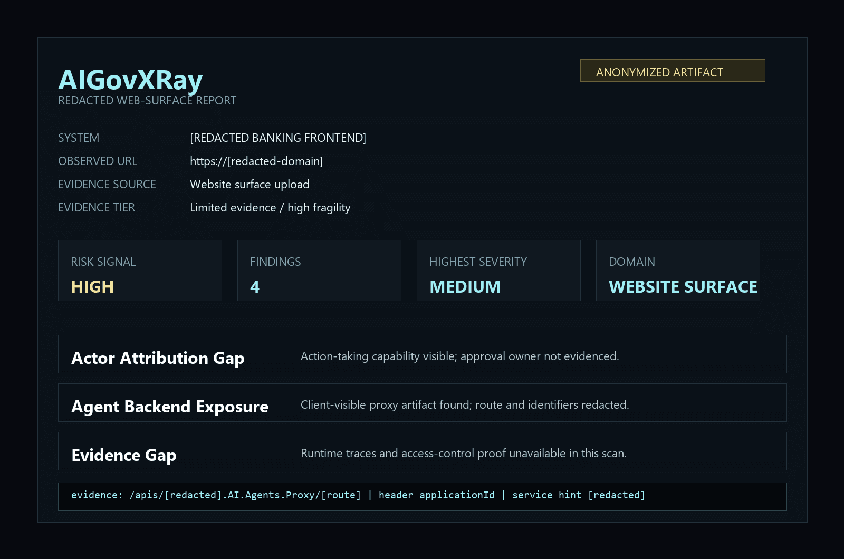Click the approval owner not evidenced description
Viewport: 844px width, 559px height.
pyautogui.click(x=459, y=356)
